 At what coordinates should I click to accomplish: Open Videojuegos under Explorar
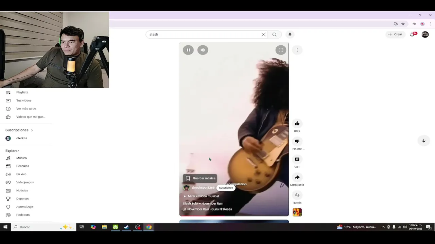click(26, 182)
